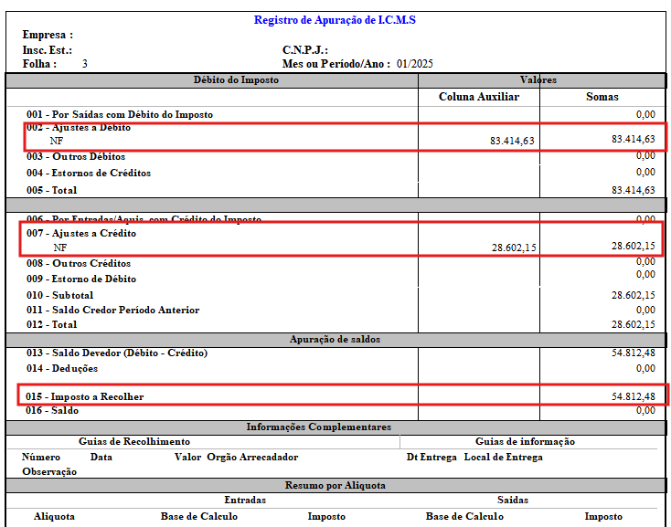Click the Somas value of Imposto a Recolher
The image size is (671, 527).
pyautogui.click(x=633, y=396)
